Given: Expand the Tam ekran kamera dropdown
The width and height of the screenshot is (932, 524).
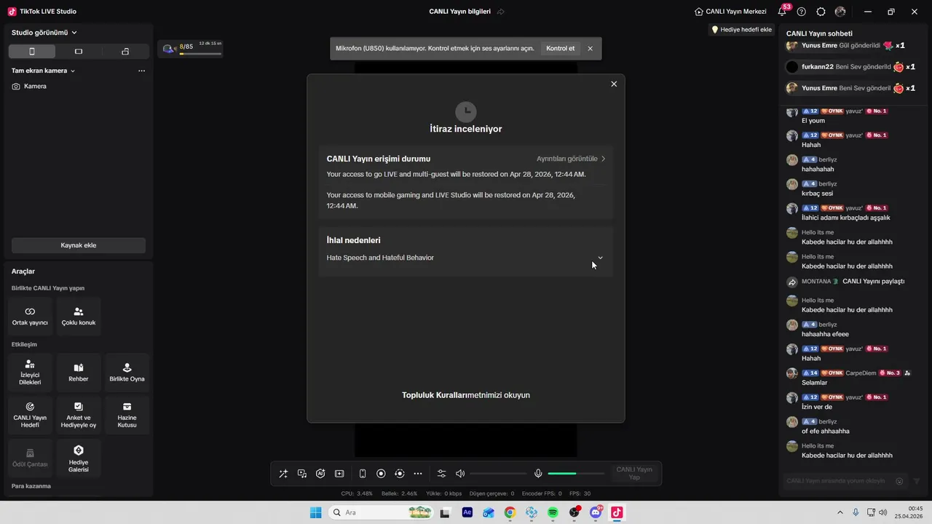Looking at the screenshot, I should (44, 71).
